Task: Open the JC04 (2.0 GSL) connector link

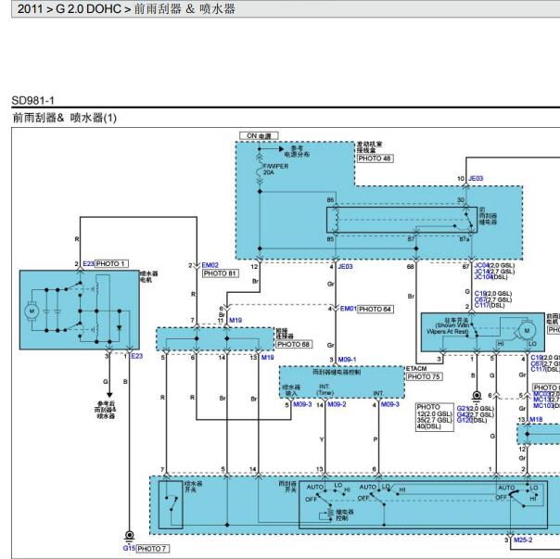Action: click(x=481, y=265)
